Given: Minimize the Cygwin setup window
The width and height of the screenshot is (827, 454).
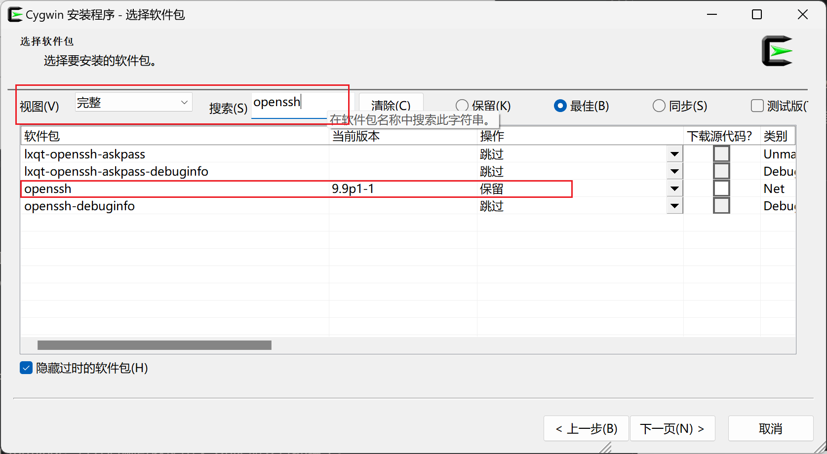Looking at the screenshot, I should [712, 15].
